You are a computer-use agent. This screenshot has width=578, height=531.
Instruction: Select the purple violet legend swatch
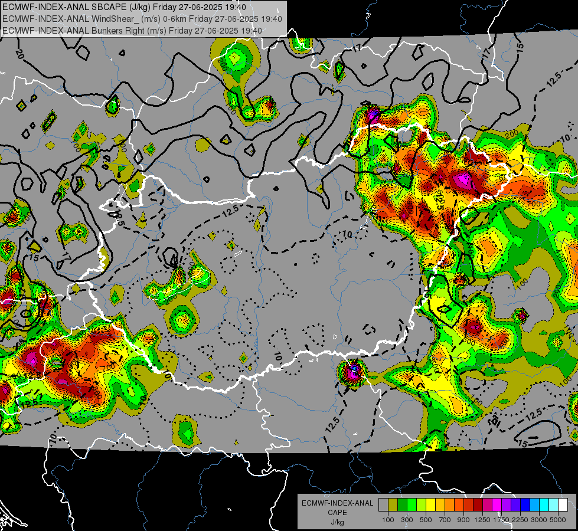[506, 505]
